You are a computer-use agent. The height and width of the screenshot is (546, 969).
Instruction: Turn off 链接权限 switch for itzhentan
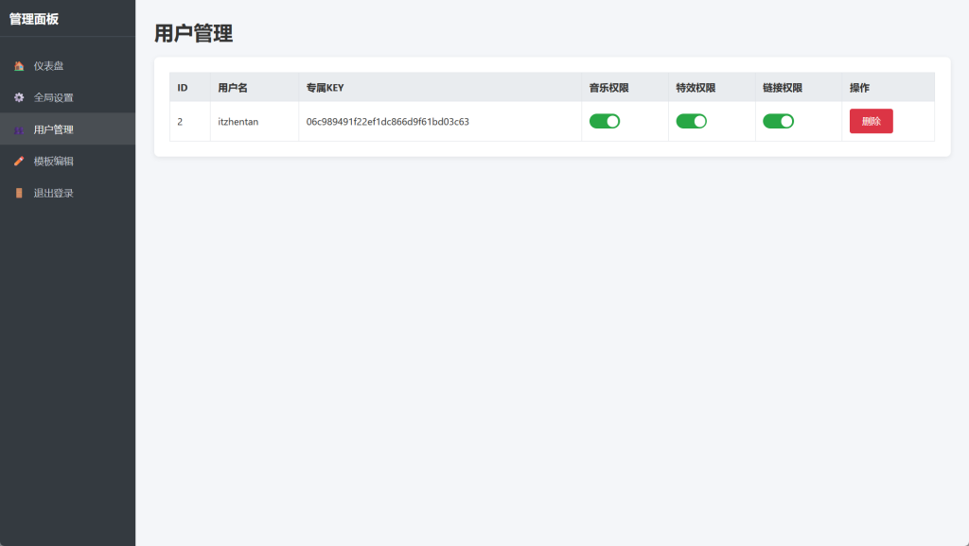click(x=778, y=121)
